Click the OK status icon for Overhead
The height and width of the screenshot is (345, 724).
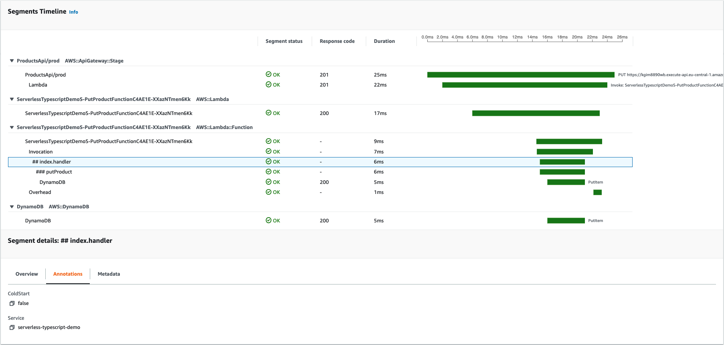[x=269, y=192]
